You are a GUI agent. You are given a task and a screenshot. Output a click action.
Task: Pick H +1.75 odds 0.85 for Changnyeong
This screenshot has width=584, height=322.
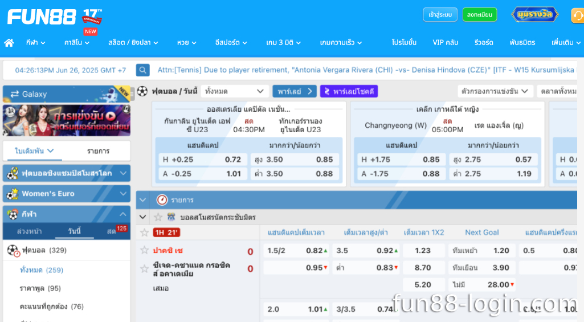(x=402, y=160)
